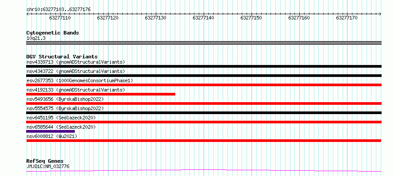The width and height of the screenshot is (394, 176).
Task: Click the esv2677353 variant label
Action: tap(80, 80)
